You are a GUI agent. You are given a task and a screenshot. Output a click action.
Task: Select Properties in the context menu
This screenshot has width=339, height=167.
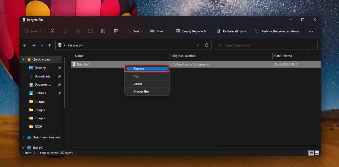coord(141,91)
